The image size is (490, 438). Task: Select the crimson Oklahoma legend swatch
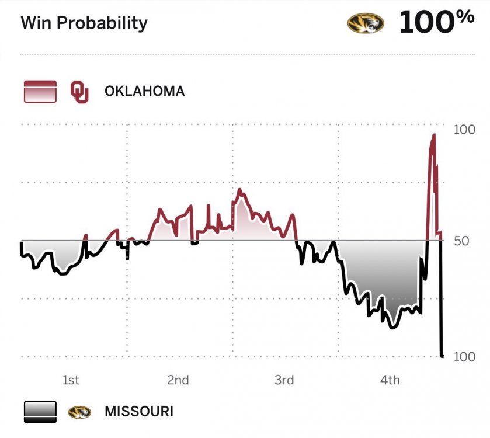(x=40, y=92)
